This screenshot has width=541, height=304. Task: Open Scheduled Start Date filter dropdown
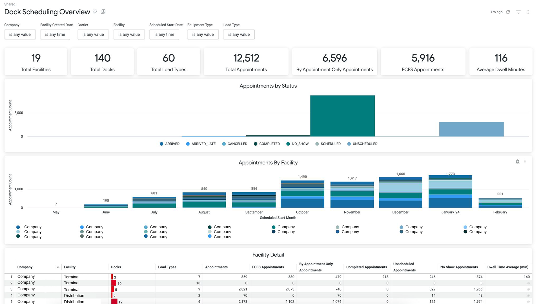tap(164, 34)
